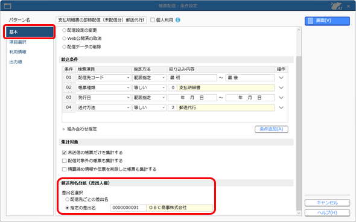Open the operation chevron for row 03
Screen dimensions: 356x222
click(x=281, y=98)
